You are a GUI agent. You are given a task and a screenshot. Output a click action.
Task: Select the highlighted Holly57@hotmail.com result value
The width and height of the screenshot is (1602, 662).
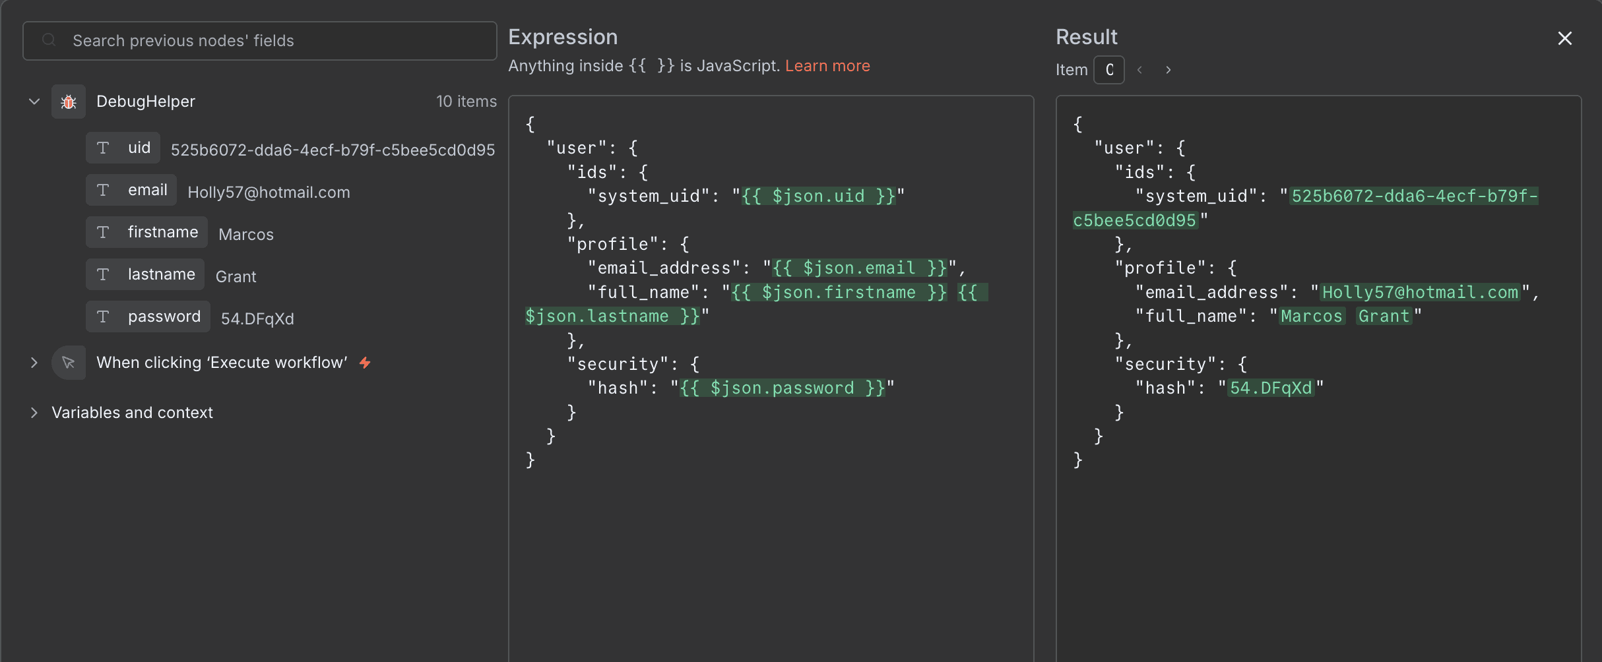coord(1420,292)
